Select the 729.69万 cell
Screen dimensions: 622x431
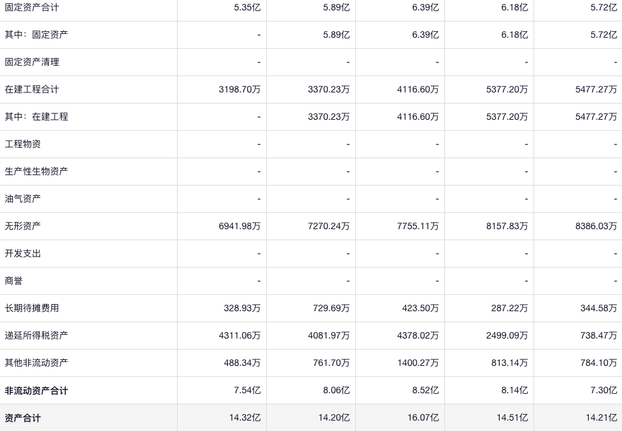click(331, 308)
